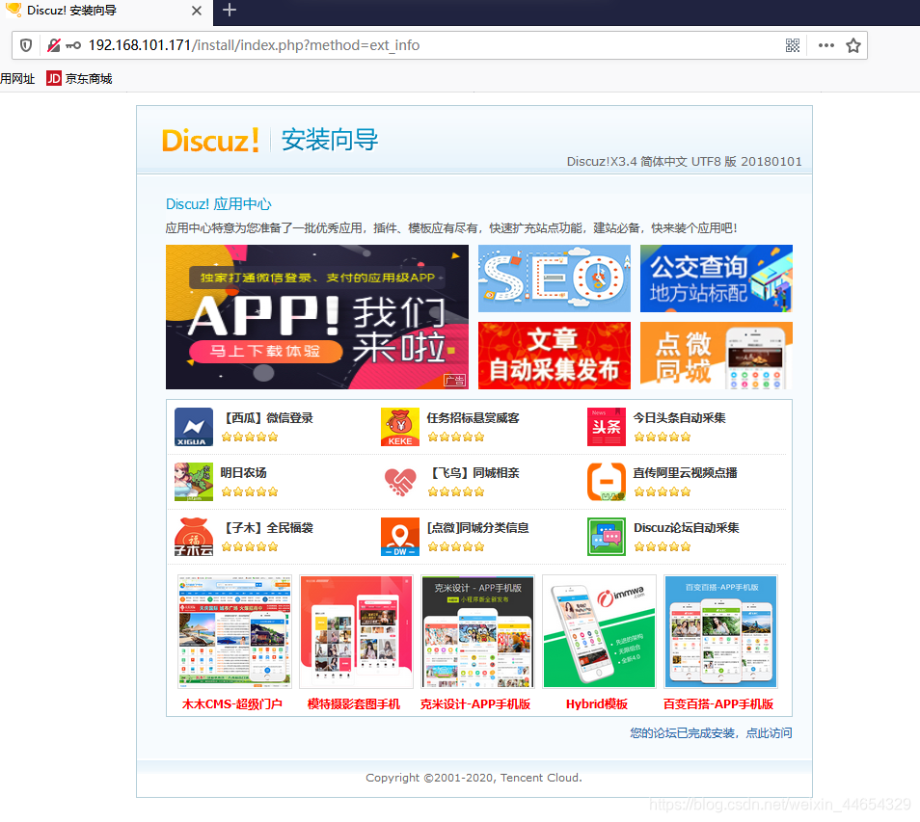
Task: Click the orange bracket 阿里云视频点播 icon
Action: 606,482
